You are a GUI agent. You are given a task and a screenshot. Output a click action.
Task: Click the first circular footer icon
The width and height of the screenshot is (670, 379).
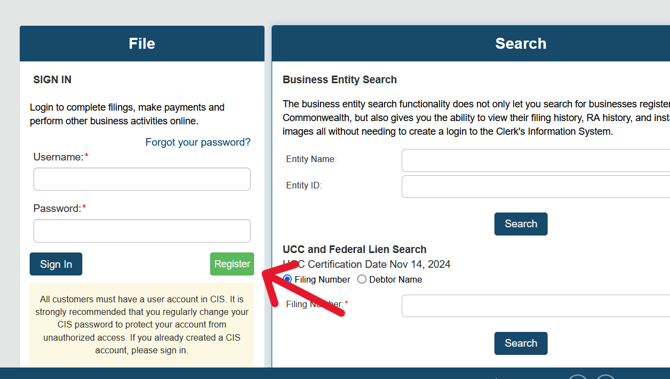578,377
